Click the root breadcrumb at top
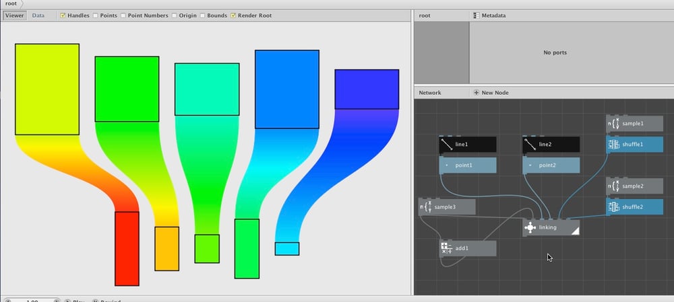The image size is (674, 302). tap(11, 3)
